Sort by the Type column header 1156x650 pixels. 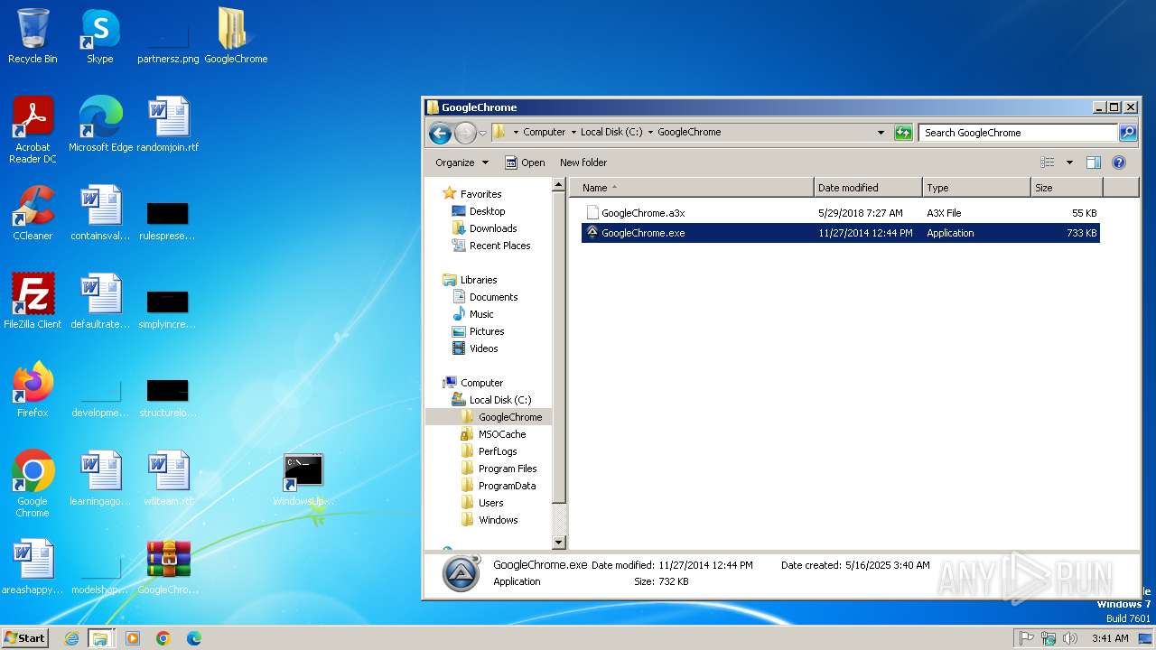[x=976, y=188]
